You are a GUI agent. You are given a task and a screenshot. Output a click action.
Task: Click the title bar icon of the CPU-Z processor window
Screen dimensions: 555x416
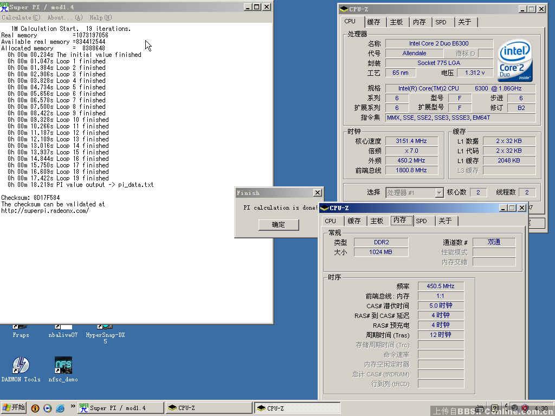click(x=344, y=9)
